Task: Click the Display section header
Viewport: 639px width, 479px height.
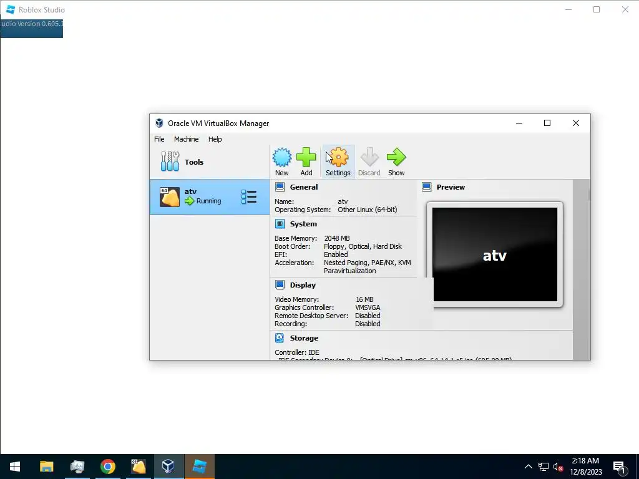Action: (303, 285)
